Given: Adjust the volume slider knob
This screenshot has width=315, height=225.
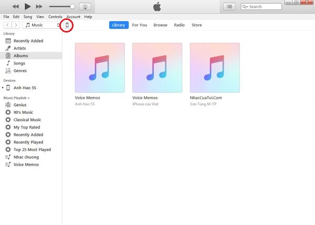Looking at the screenshot, I should coord(72,7).
